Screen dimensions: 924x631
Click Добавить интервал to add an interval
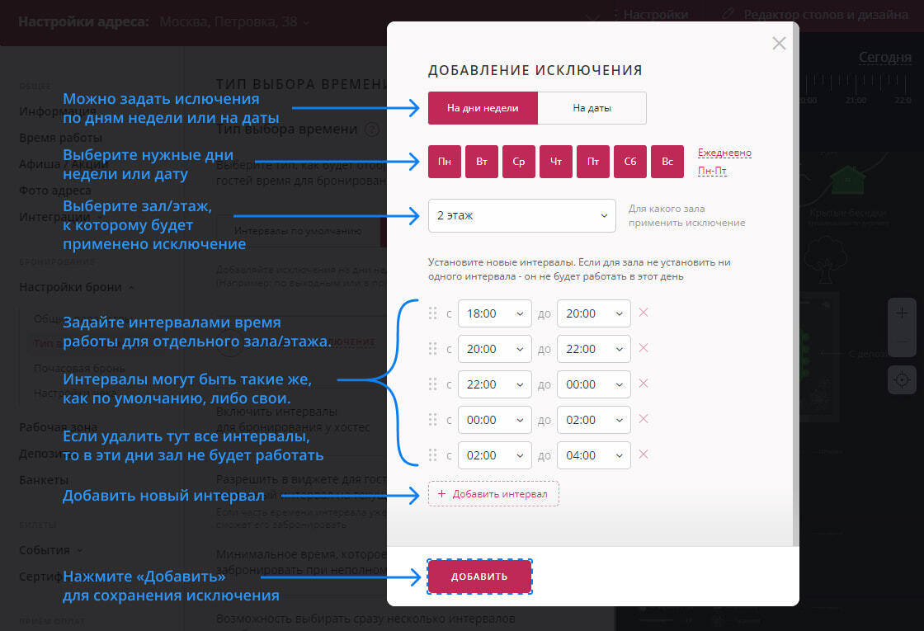click(493, 492)
